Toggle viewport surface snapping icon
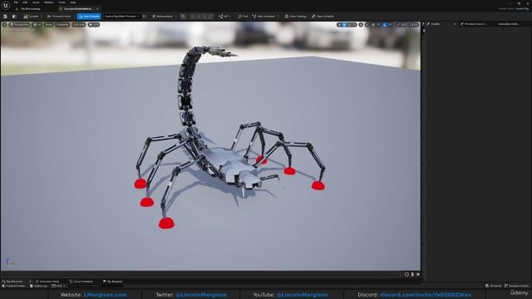This screenshot has height=299, width=532. (x=367, y=25)
